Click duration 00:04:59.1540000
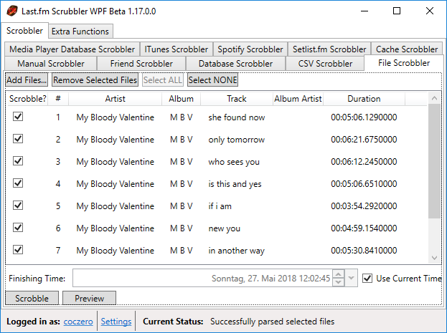Image resolution: width=447 pixels, height=333 pixels. click(364, 228)
